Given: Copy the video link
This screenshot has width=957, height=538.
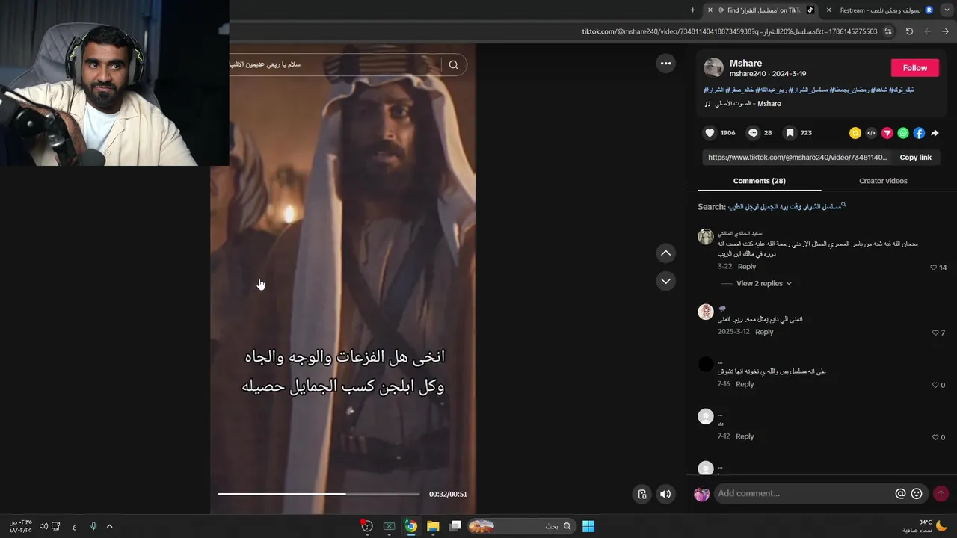Looking at the screenshot, I should [x=915, y=158].
